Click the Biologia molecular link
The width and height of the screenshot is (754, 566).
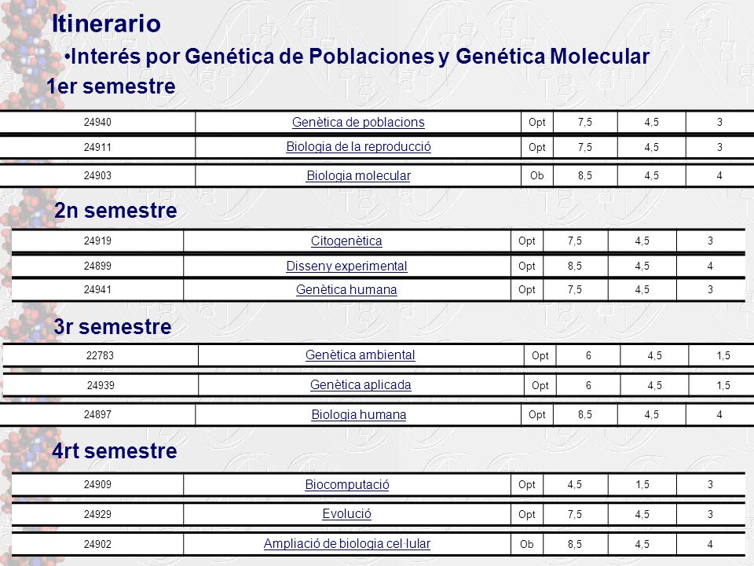click(358, 175)
